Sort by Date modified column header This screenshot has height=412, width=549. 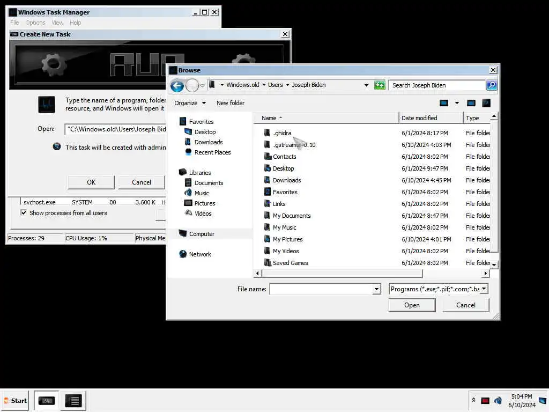[x=431, y=118]
